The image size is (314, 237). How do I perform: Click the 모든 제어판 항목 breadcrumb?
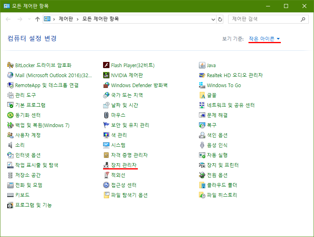(x=101, y=19)
